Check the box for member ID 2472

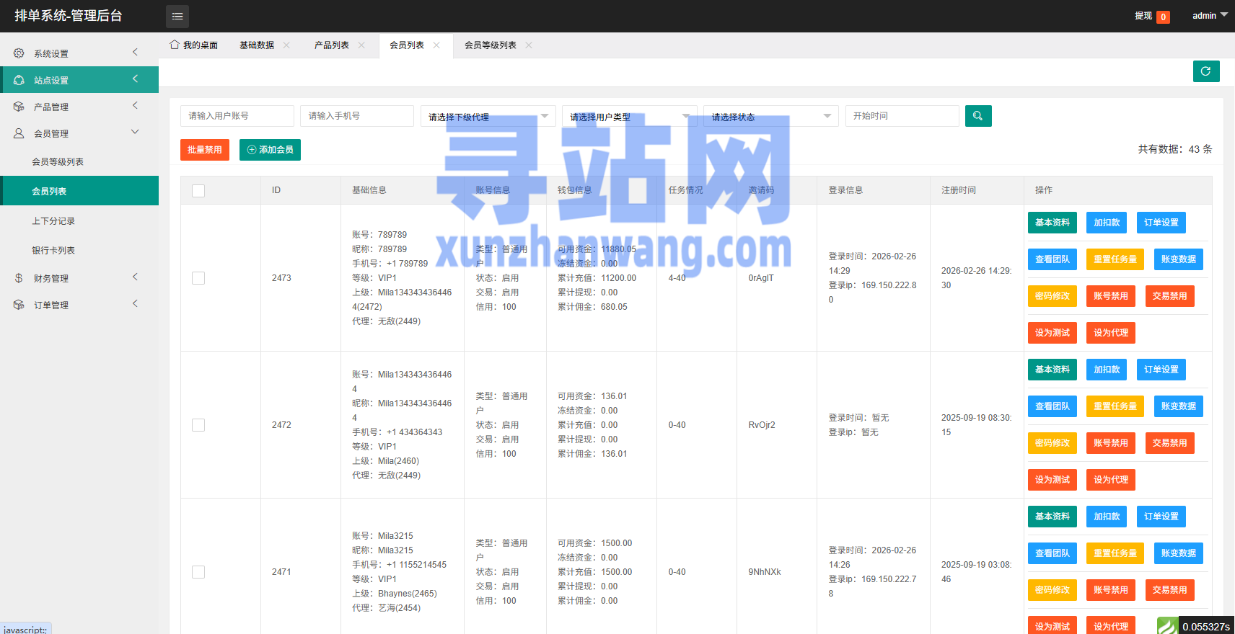198,425
